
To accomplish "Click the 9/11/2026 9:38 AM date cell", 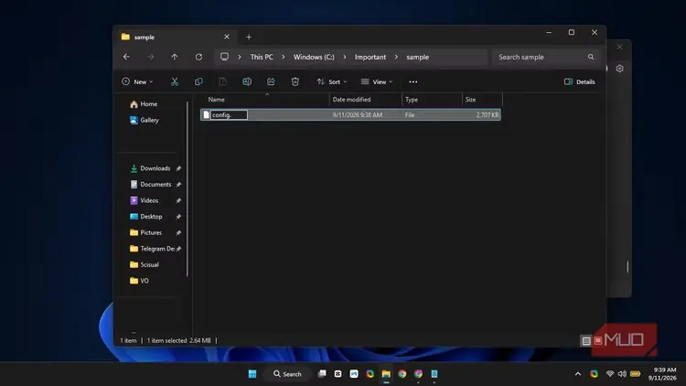I will tap(358, 114).
